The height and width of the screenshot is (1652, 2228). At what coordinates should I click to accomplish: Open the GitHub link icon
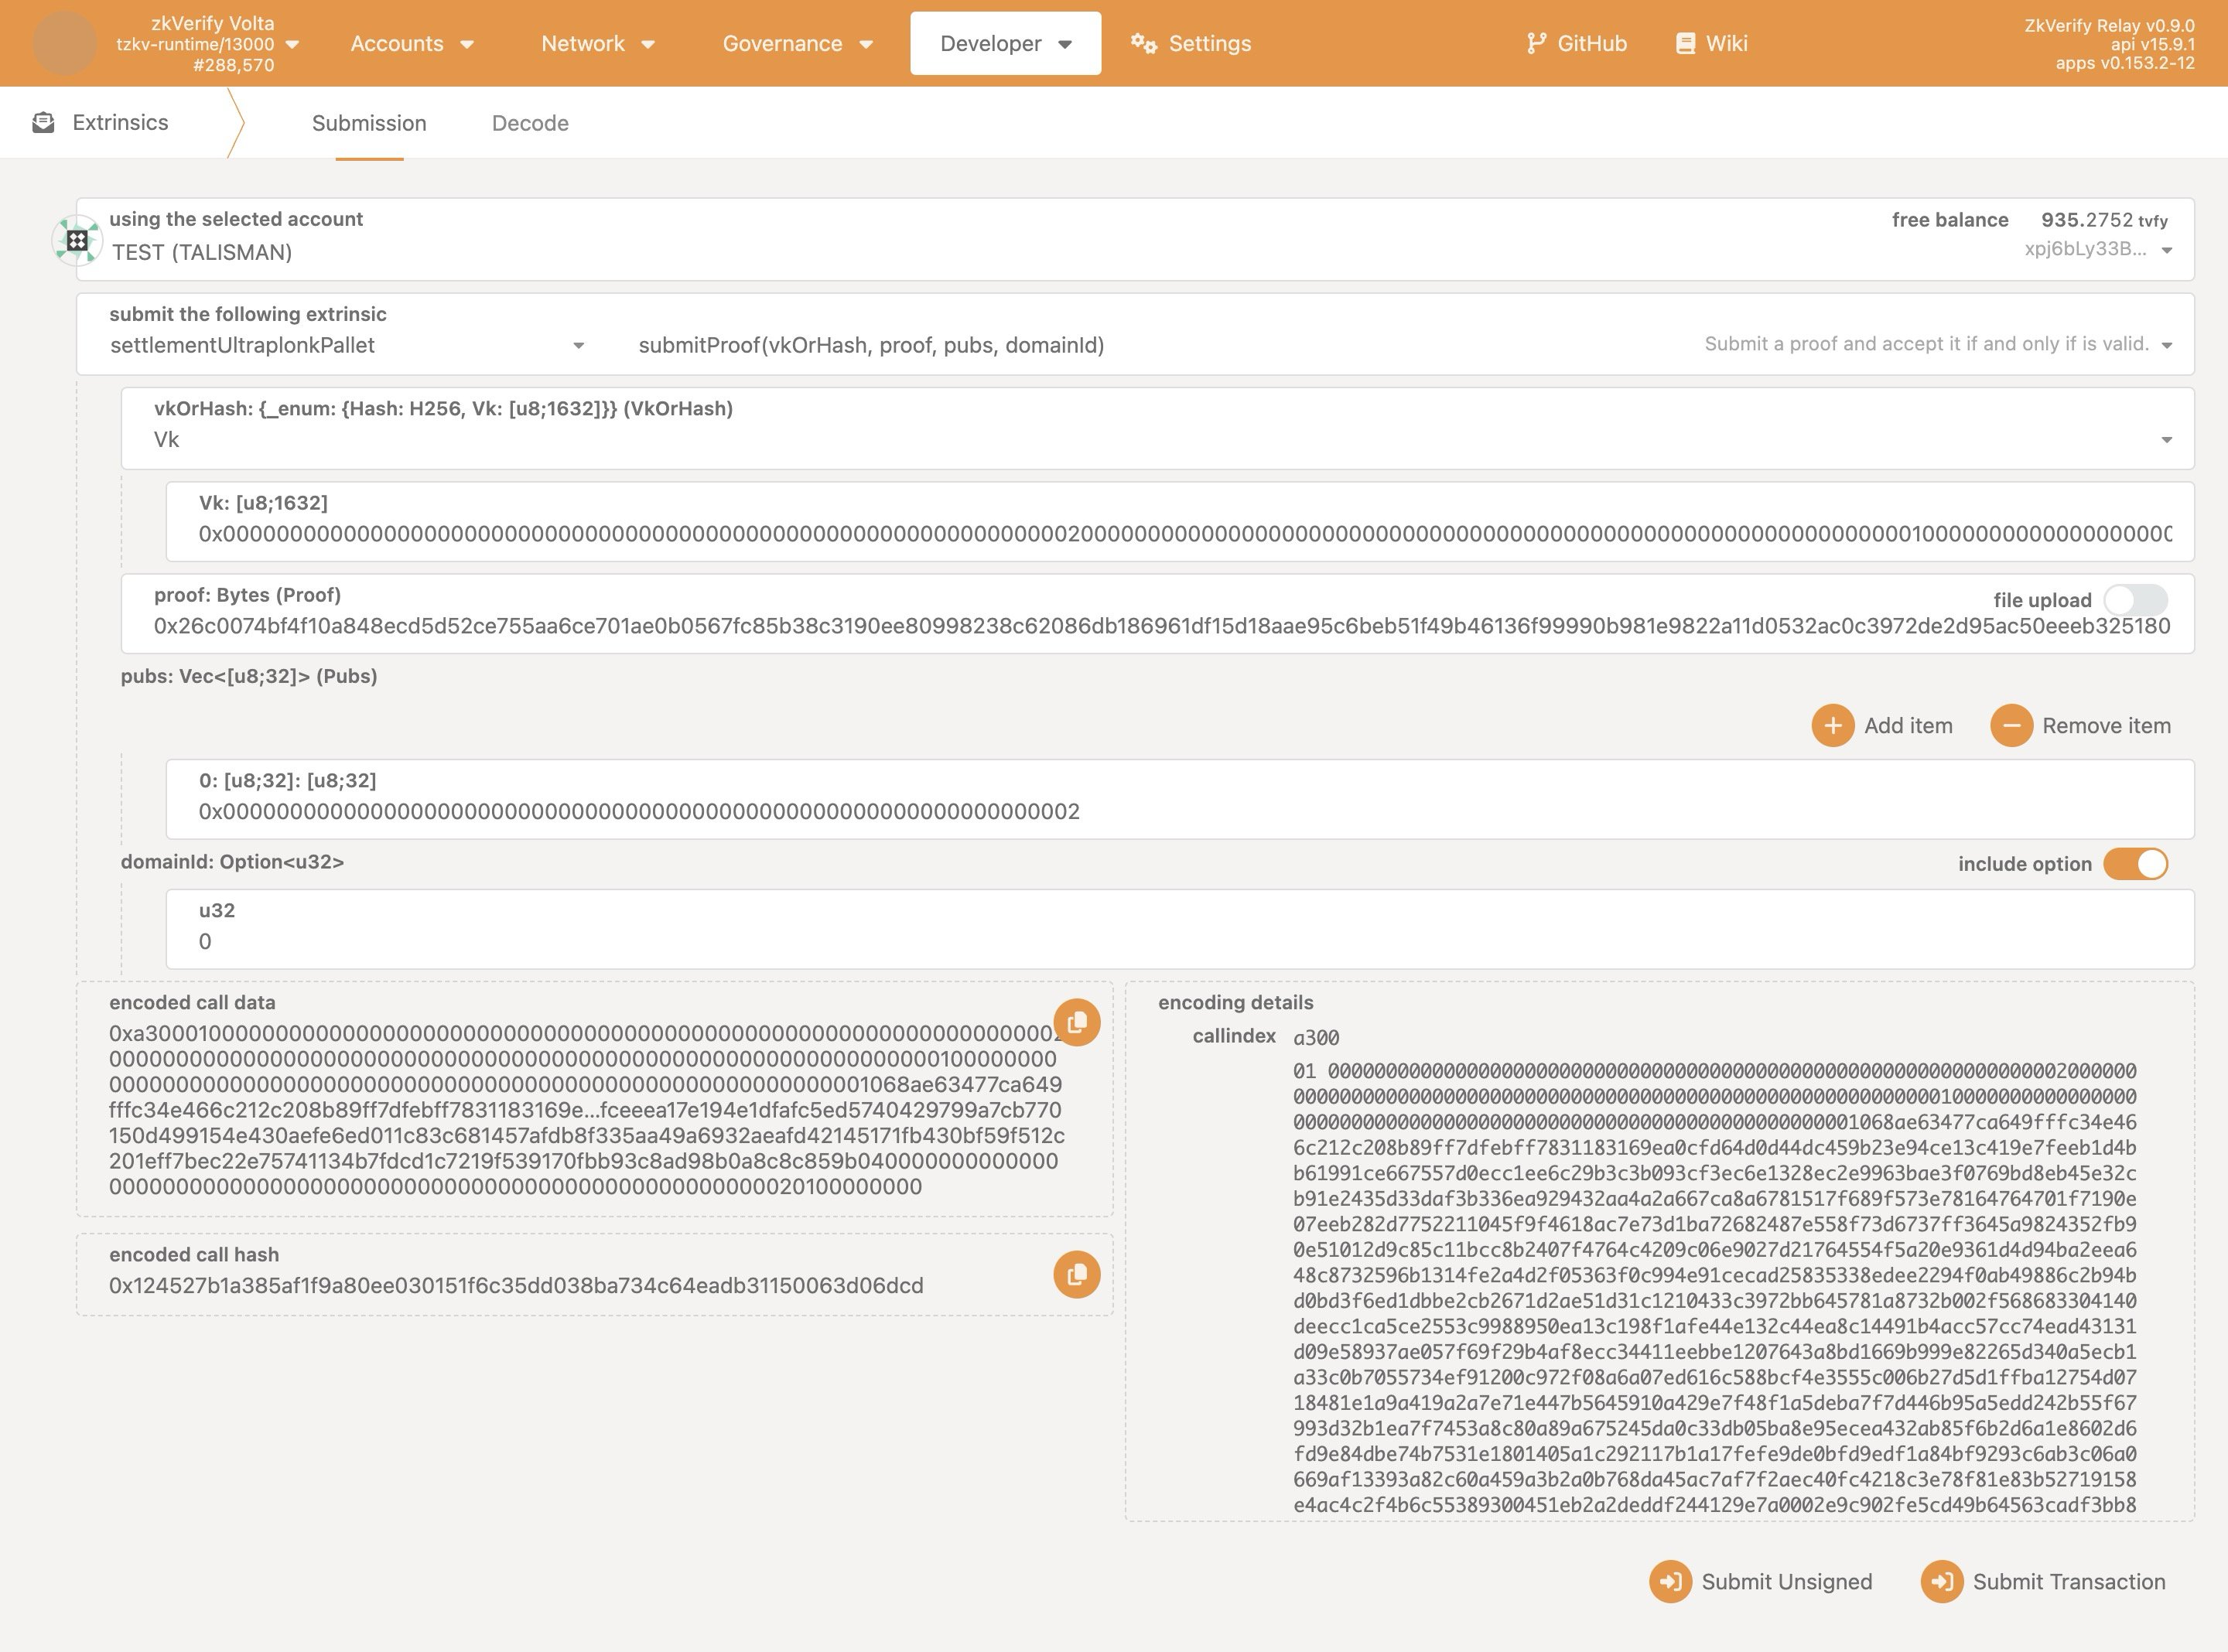[1536, 43]
